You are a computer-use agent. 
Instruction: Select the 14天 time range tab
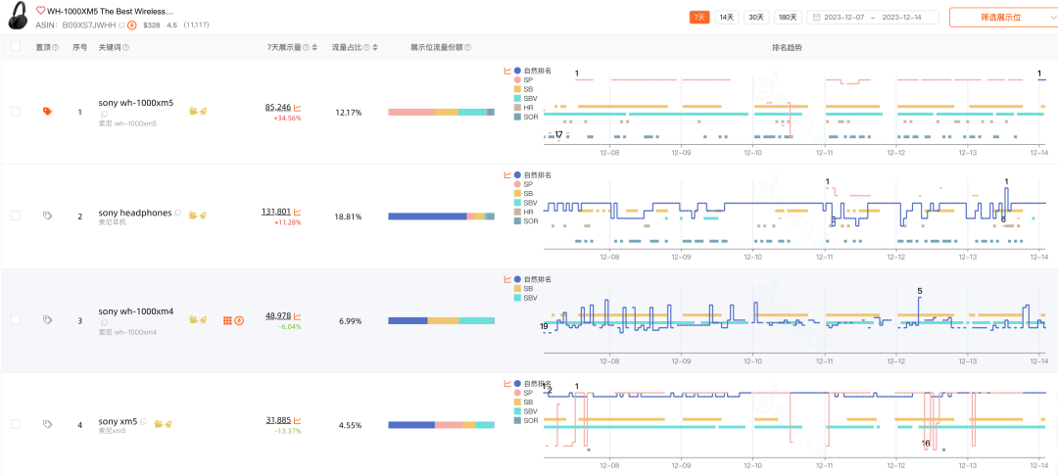pos(727,18)
